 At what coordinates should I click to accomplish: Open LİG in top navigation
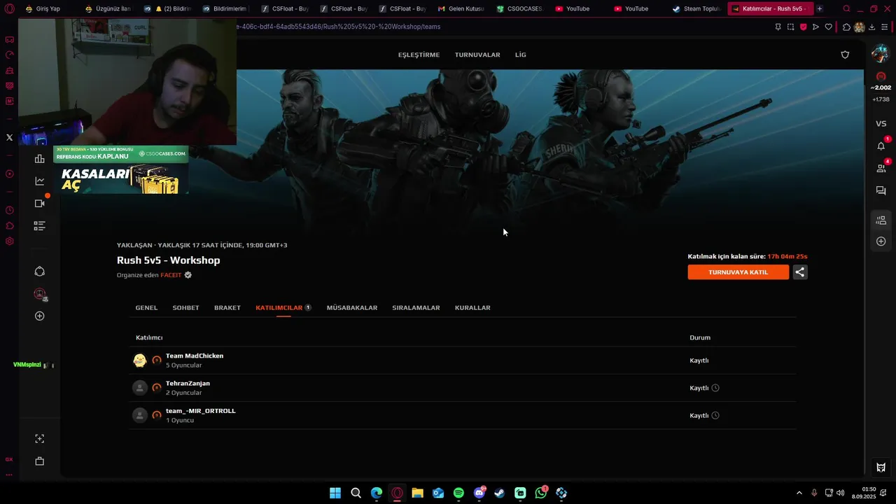(x=521, y=55)
